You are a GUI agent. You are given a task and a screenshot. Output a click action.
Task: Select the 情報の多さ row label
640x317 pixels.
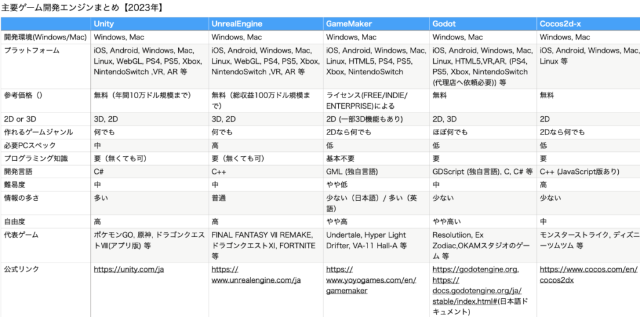coord(45,203)
